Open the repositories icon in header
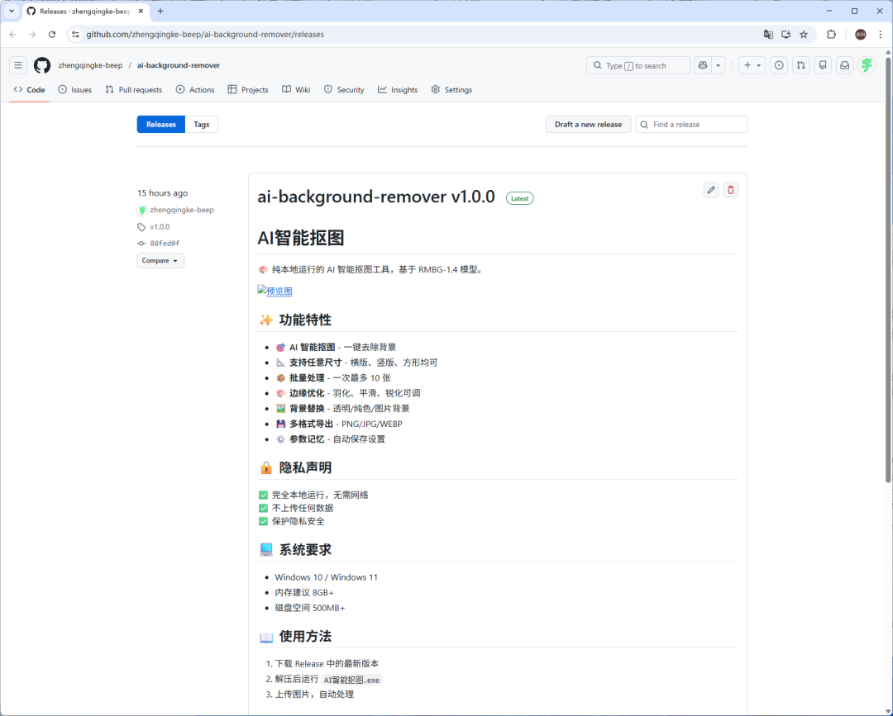Screen dimensions: 893x716 coord(823,65)
